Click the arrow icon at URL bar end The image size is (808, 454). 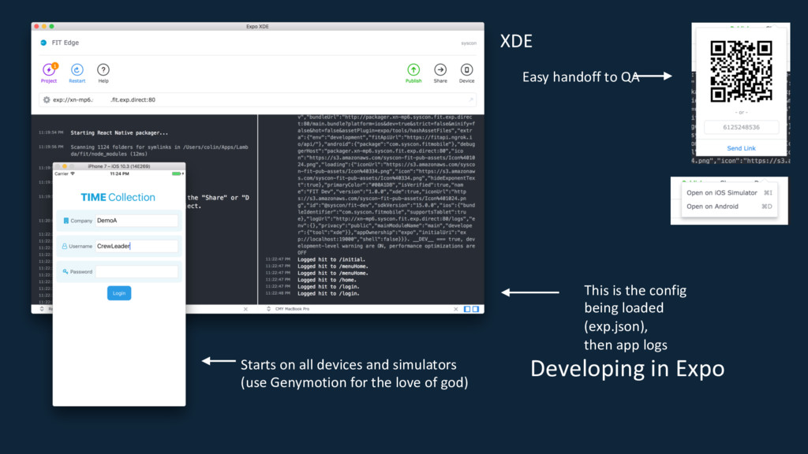pyautogui.click(x=470, y=100)
